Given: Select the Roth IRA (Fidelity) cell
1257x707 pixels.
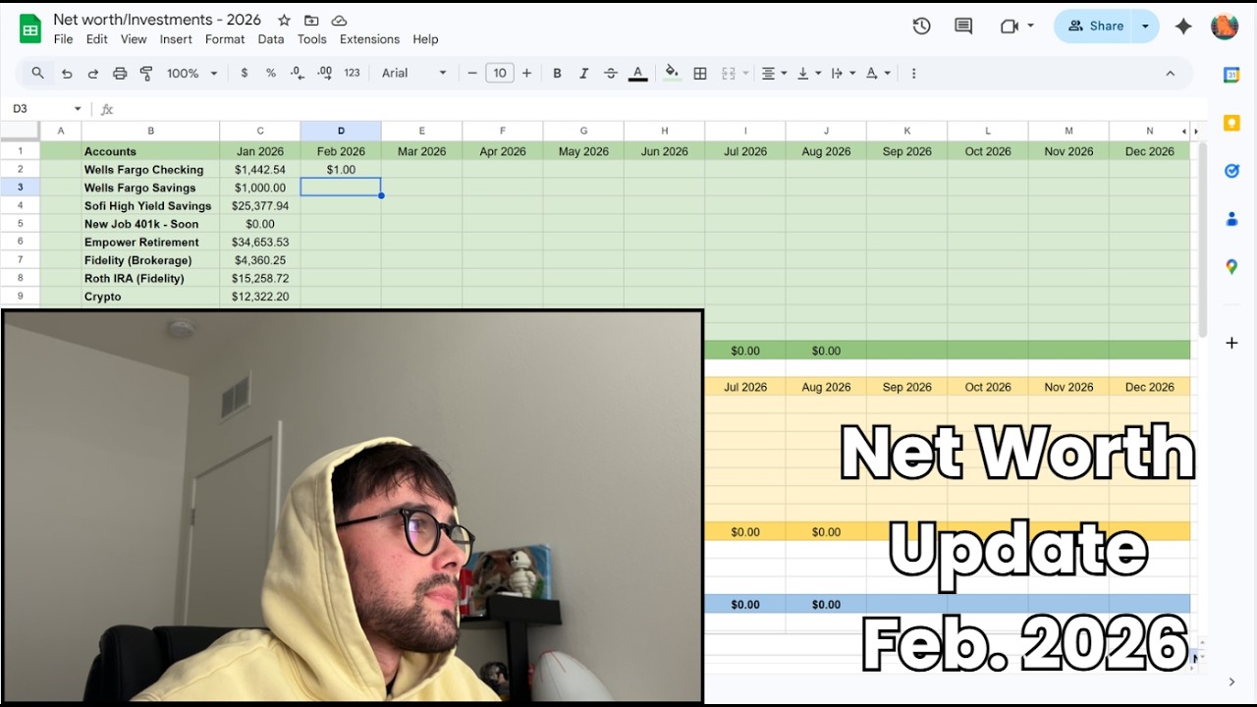Looking at the screenshot, I should click(x=150, y=279).
